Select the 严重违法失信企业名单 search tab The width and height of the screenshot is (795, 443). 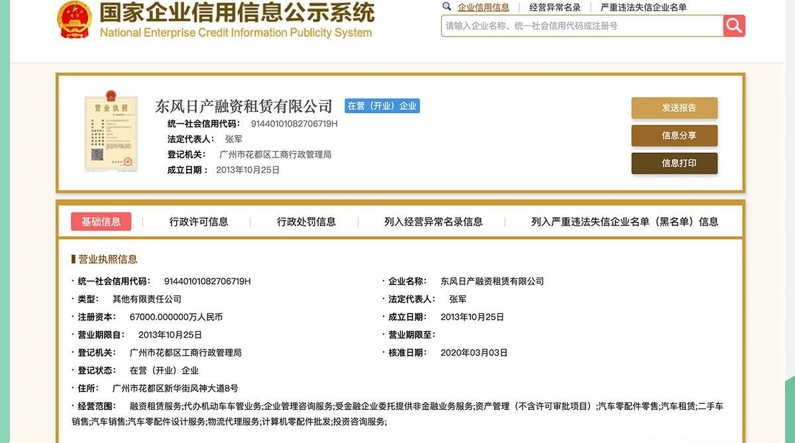pyautogui.click(x=643, y=7)
